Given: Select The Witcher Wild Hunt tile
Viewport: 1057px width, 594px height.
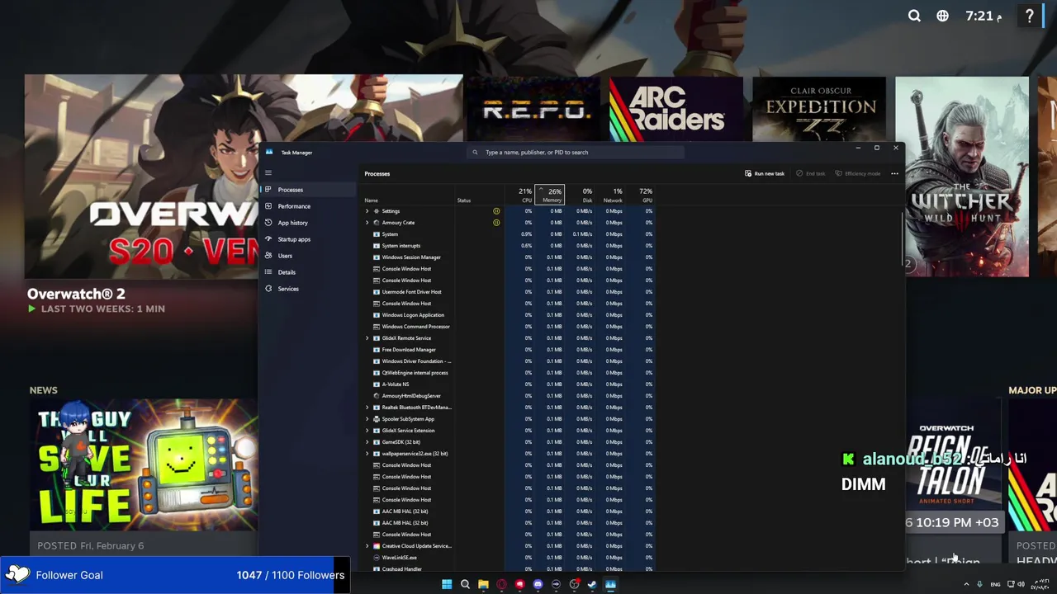Looking at the screenshot, I should 962,177.
